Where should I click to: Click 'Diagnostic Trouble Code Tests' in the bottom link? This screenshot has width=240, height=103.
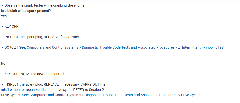coord(111,95)
